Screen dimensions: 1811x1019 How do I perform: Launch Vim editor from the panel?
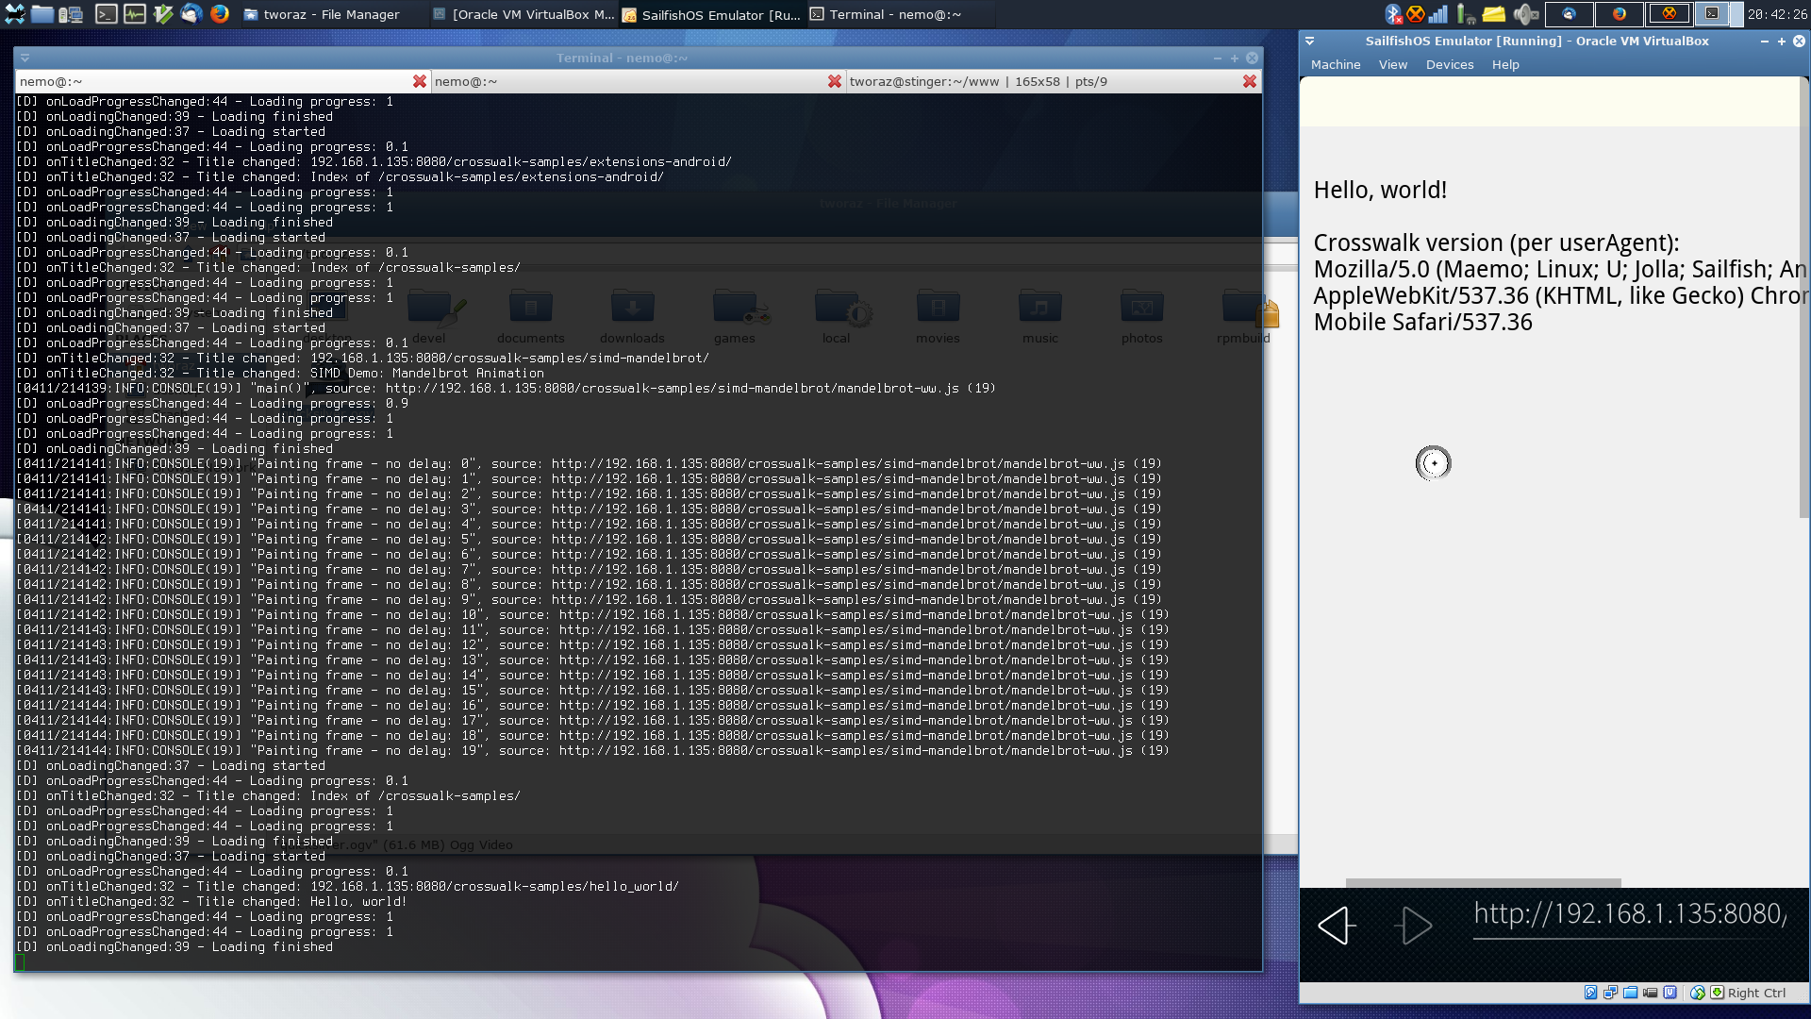pos(163,14)
